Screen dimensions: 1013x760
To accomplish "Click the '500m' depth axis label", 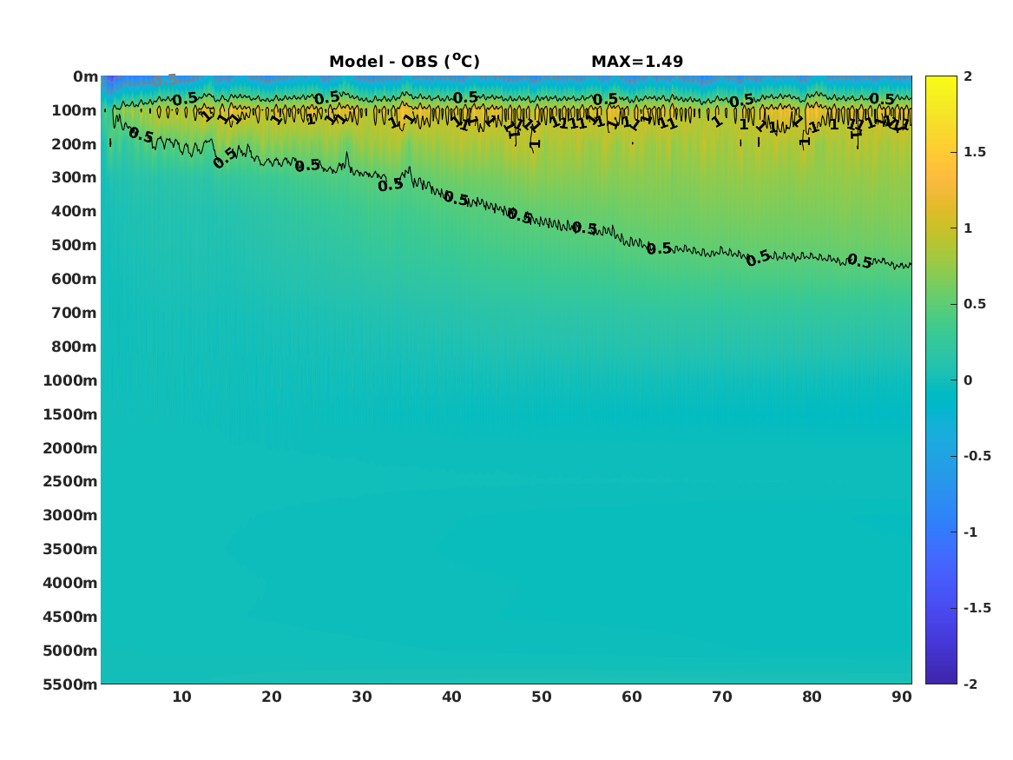I will [75, 246].
